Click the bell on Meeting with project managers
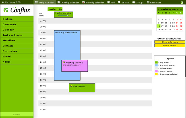The height and width of the screenshot is (118, 186). (x=64, y=62)
